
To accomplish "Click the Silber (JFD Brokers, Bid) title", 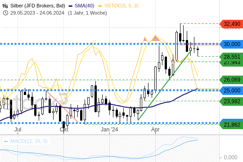I will [38, 6].
